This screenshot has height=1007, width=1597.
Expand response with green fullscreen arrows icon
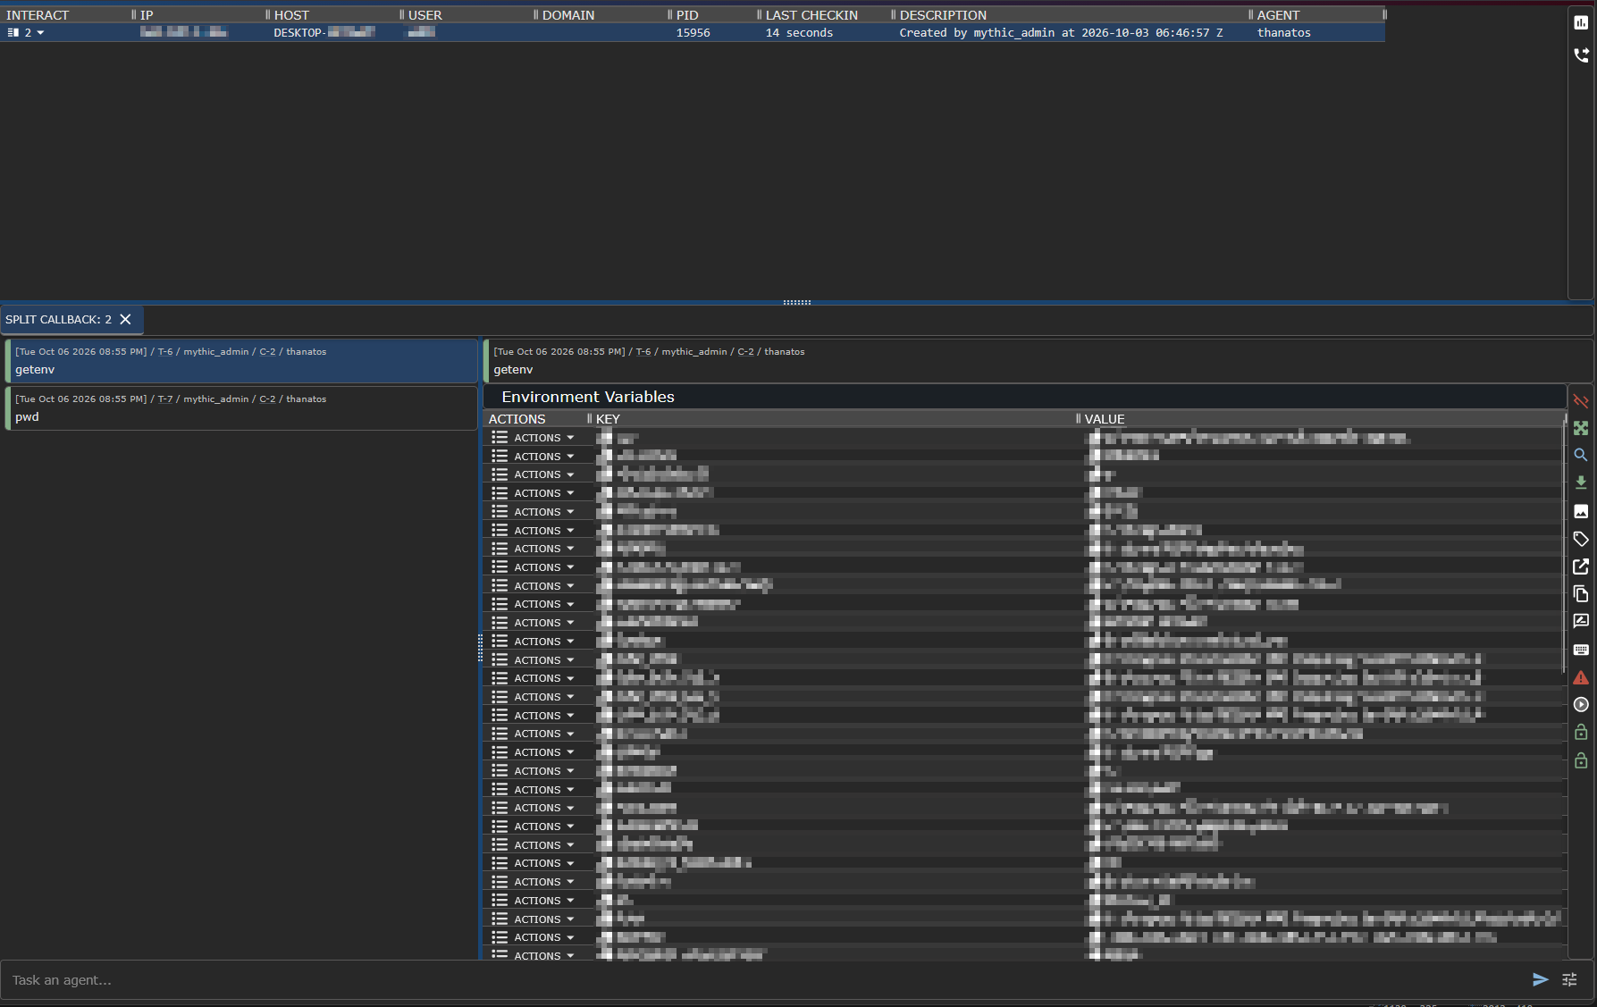tap(1581, 428)
